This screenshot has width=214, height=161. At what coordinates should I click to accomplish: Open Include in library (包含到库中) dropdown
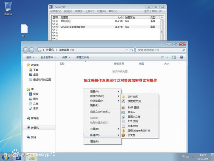point(48,57)
